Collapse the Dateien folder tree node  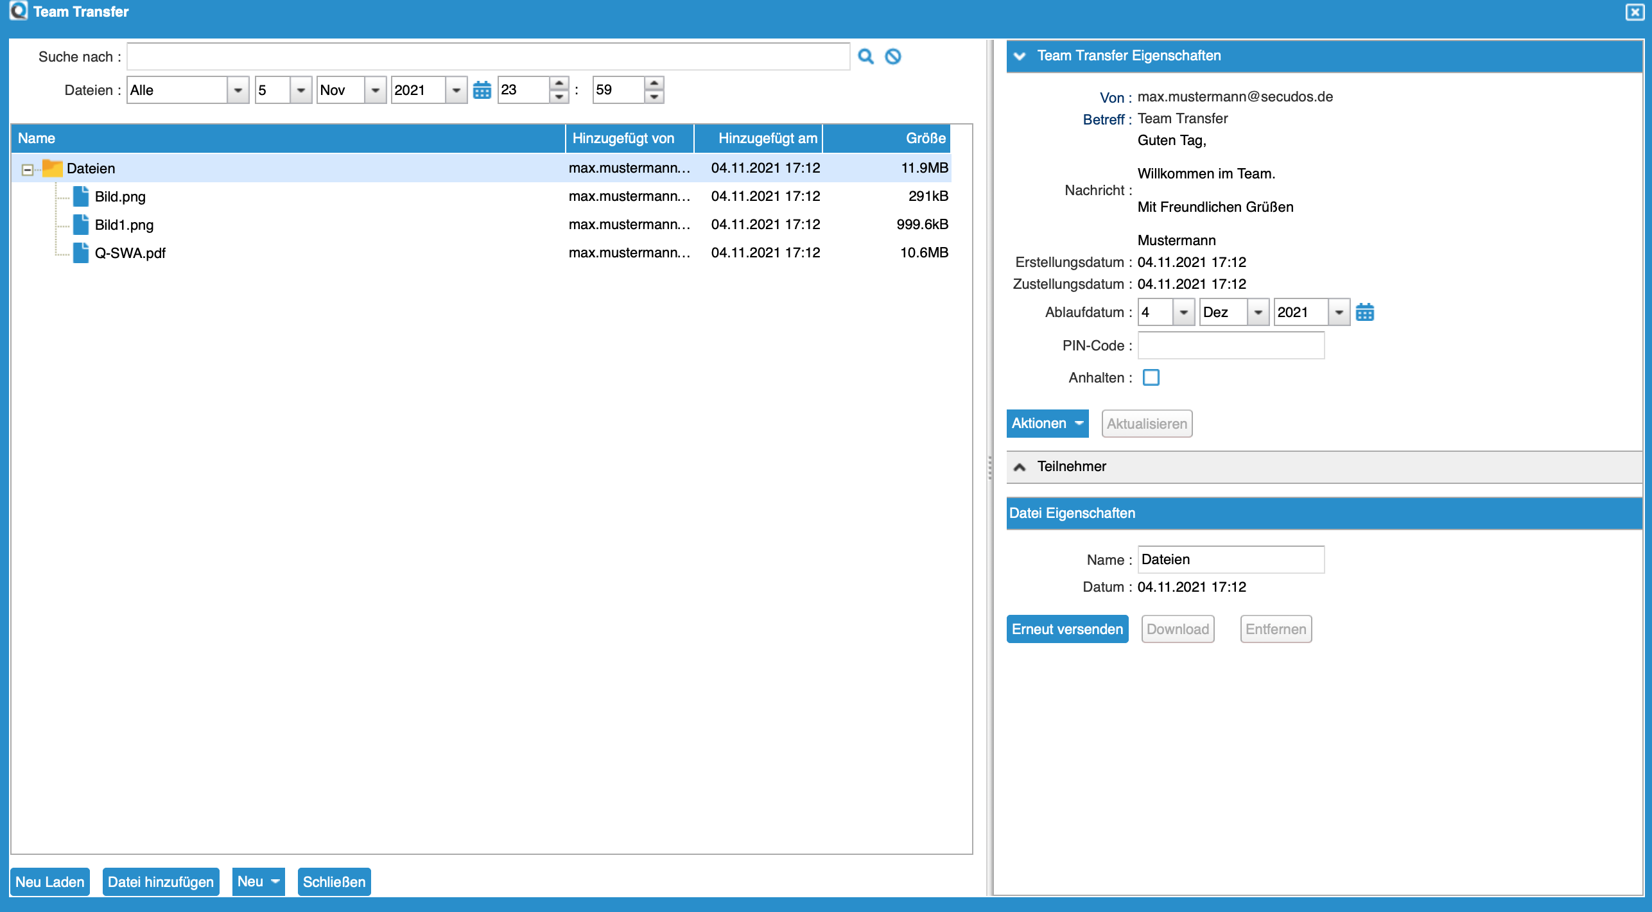coord(27,169)
